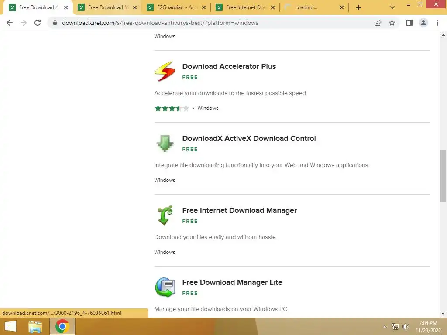Click the FREE label under DownloadX ActiveX
Screen dimensions: 447x335
190,149
